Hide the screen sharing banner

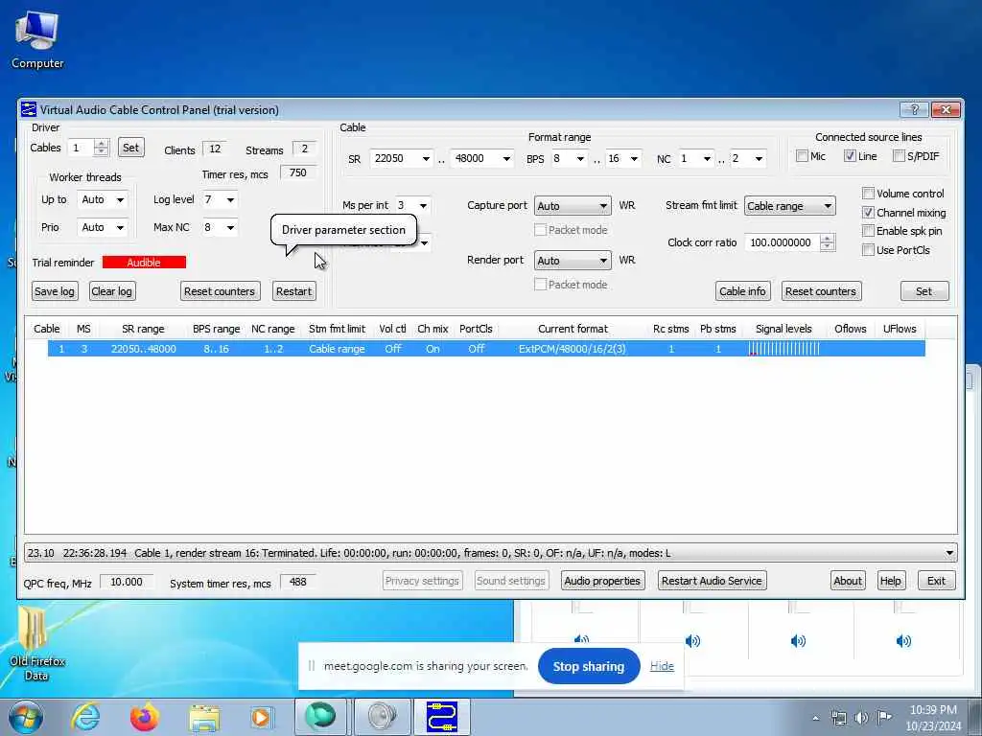point(662,666)
